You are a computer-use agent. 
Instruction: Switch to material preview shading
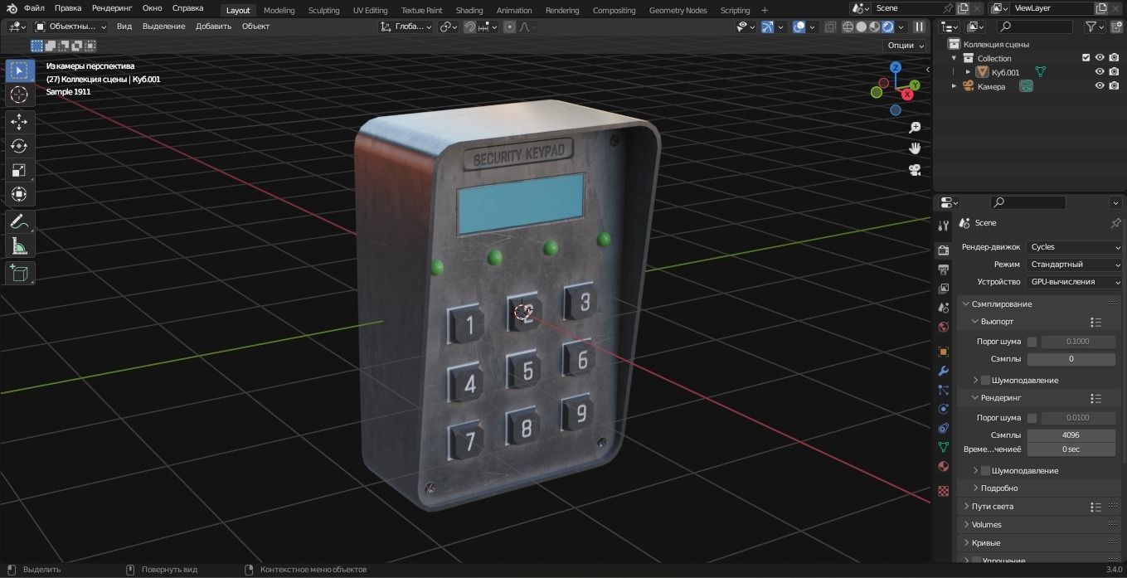tap(874, 27)
